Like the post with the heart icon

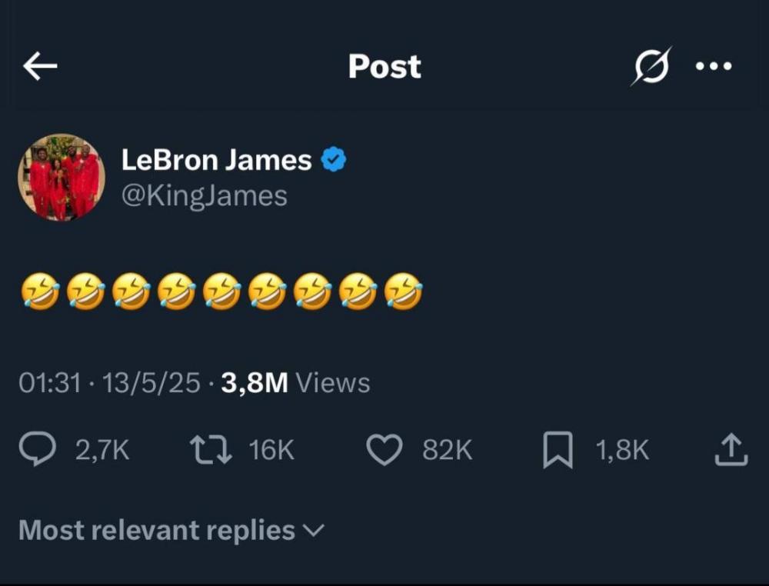point(384,451)
